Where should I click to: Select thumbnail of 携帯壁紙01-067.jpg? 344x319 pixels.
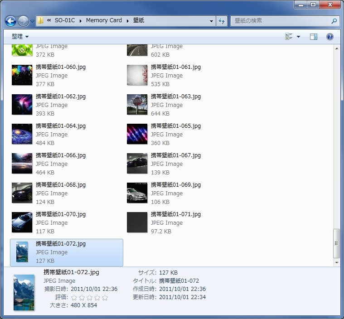click(137, 163)
